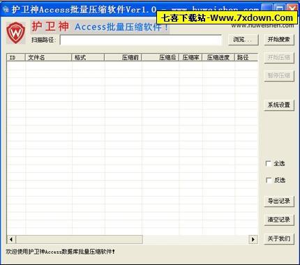
Task: Click the horizontal scrollbar thumb
Action: [x=79, y=239]
